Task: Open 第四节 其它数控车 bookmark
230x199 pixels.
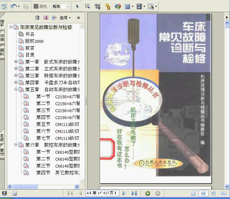Action: (x=58, y=173)
